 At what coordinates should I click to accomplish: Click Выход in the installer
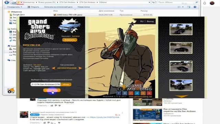[x=150, y=21]
